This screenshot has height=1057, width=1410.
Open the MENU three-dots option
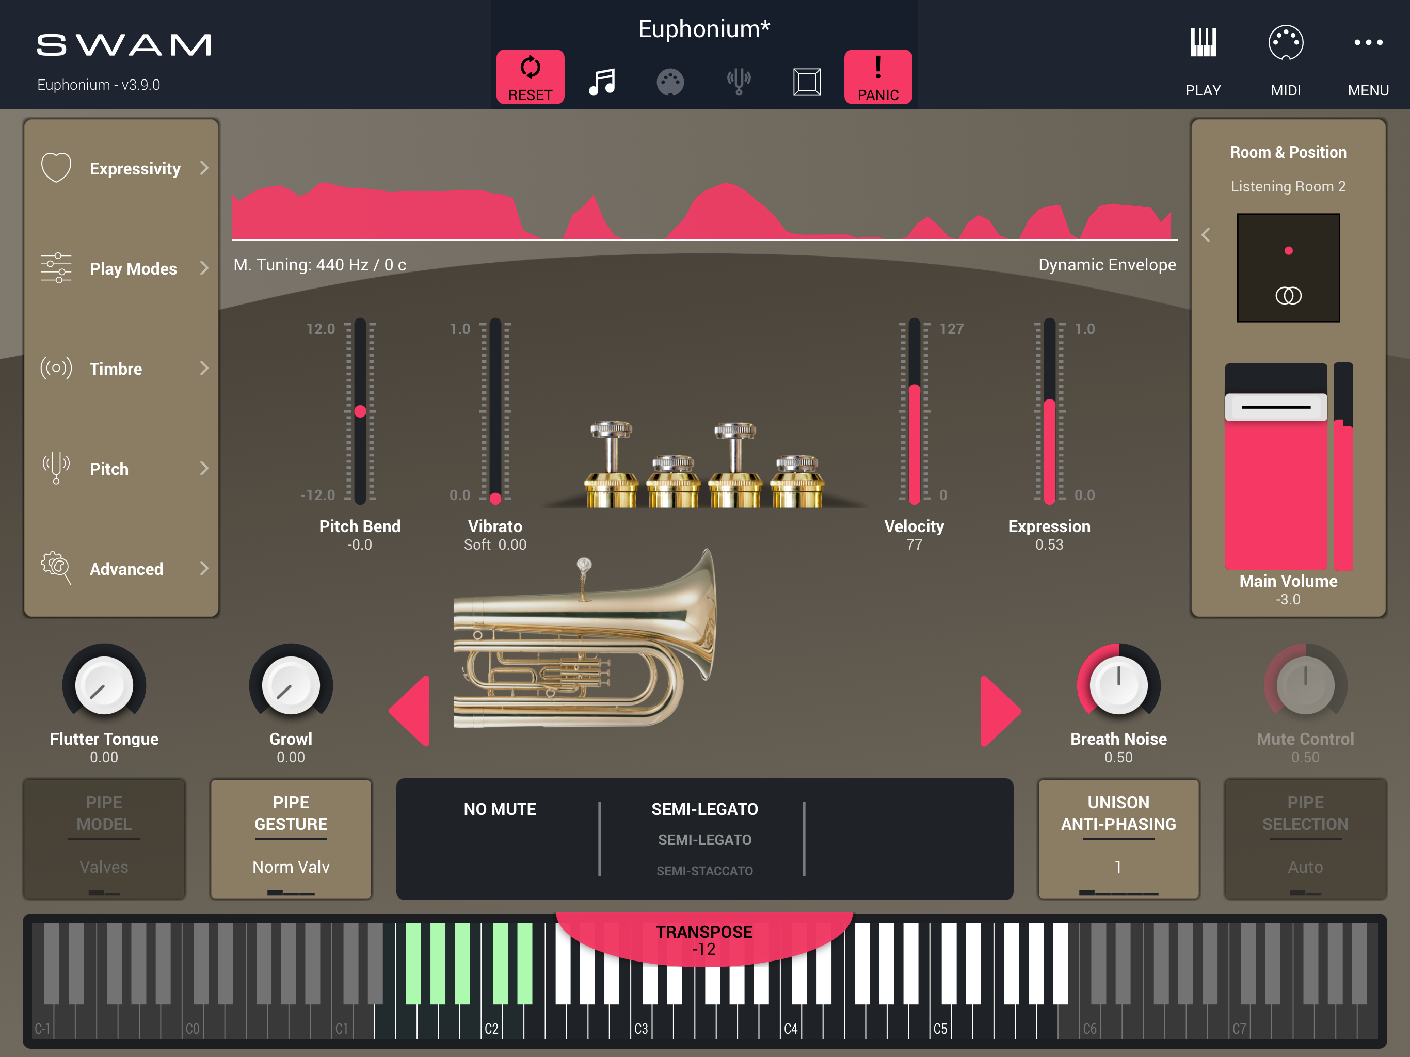(1368, 61)
